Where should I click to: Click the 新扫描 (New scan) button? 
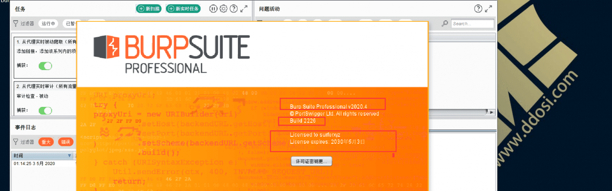click(148, 9)
